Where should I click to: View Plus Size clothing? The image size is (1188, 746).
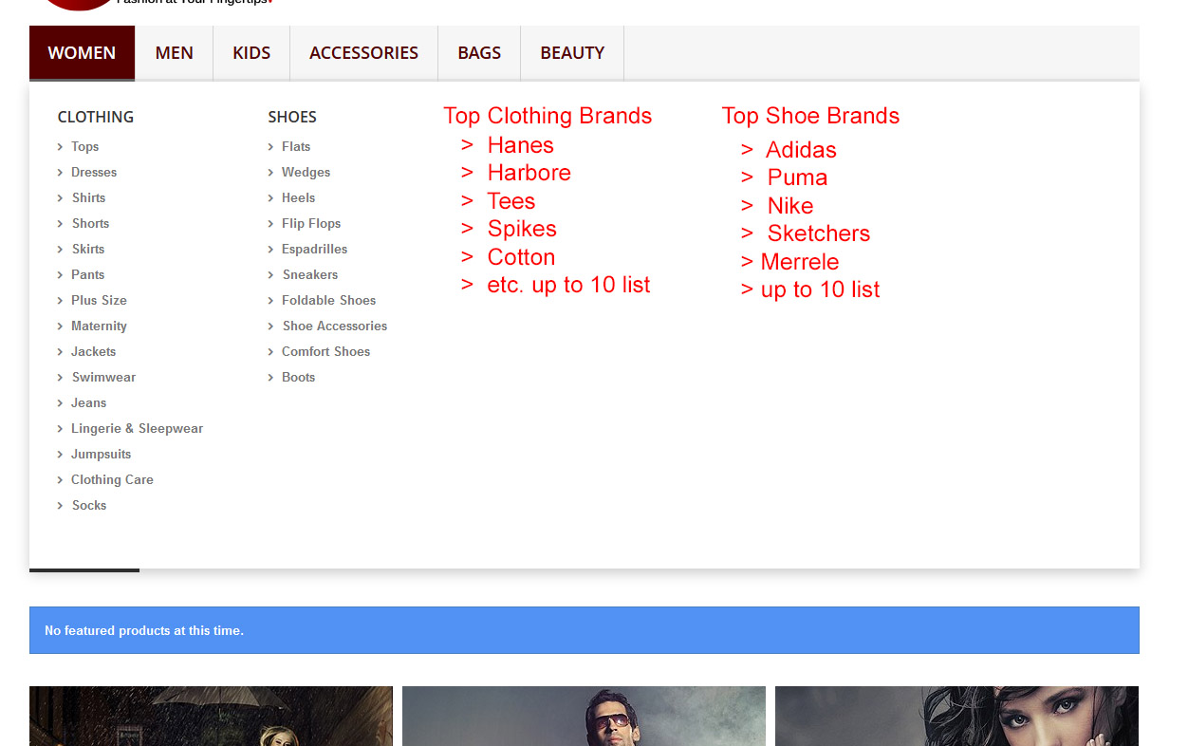point(99,300)
